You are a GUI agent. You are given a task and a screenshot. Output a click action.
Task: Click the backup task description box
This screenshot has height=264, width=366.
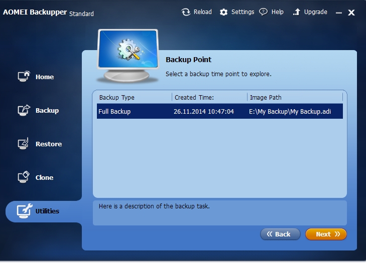pos(219,213)
